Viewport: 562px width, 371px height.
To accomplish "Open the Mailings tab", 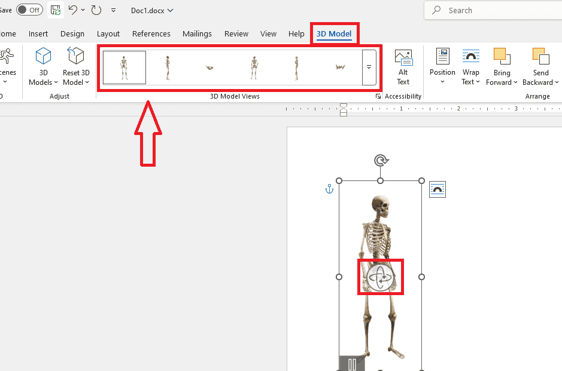I will click(197, 33).
